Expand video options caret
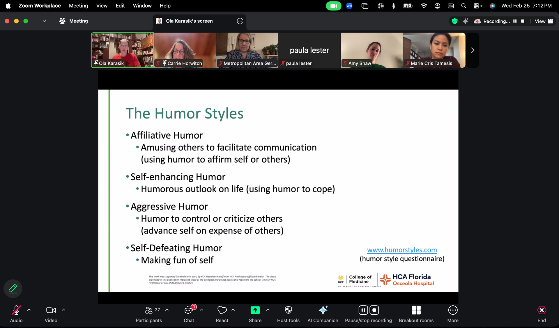This screenshot has width=559, height=328. click(63, 310)
